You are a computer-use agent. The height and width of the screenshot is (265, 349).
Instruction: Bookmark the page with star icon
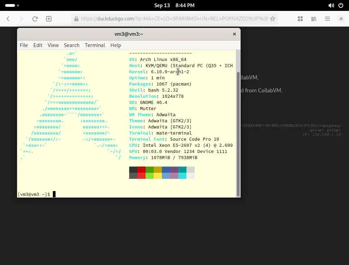(x=273, y=19)
